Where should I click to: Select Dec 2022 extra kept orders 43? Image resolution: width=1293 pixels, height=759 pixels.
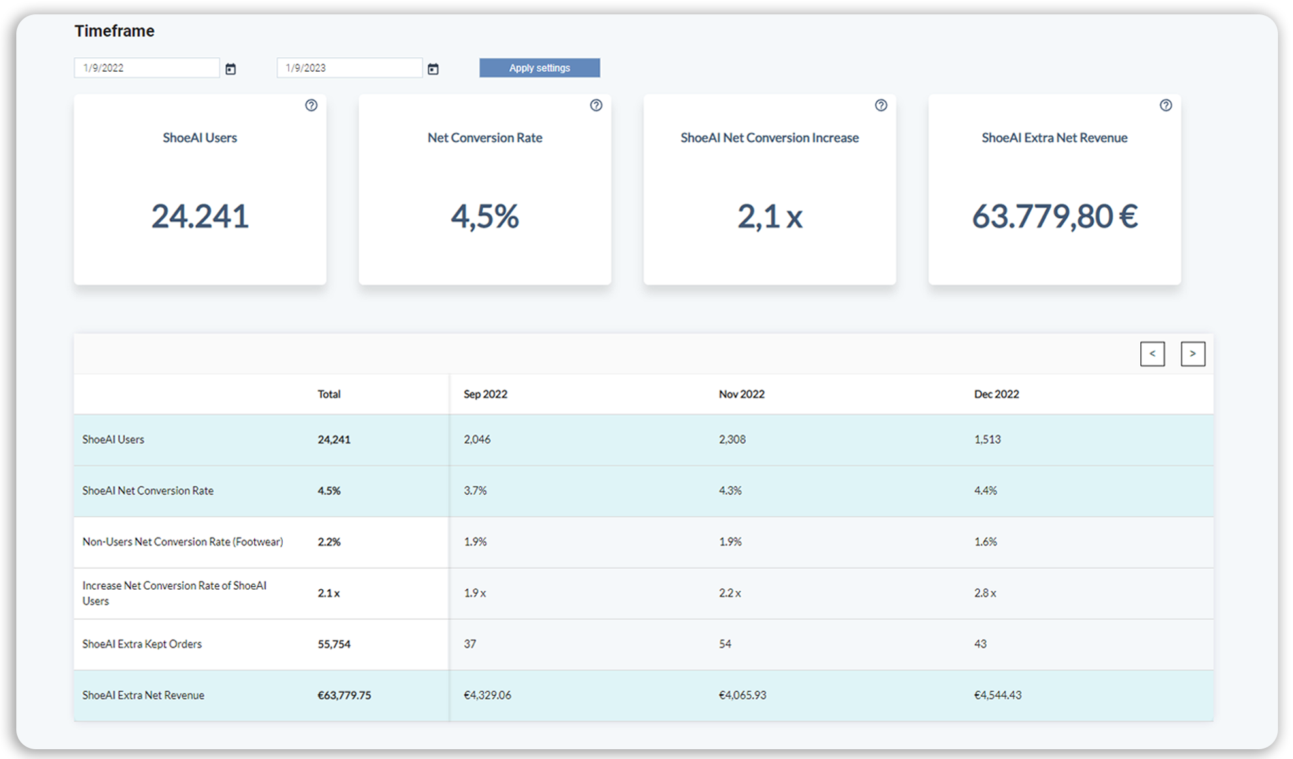coord(980,644)
